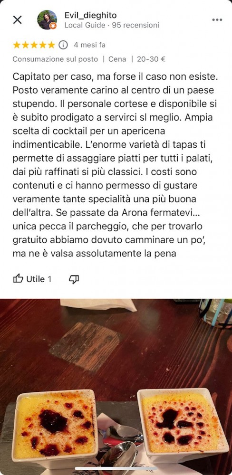Tap the thumbs-down icon
The height and width of the screenshot is (475, 232).
coord(74,279)
